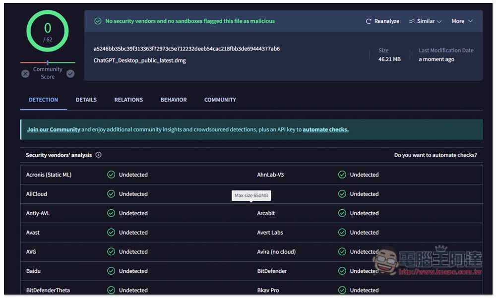Click the Bkav Pro undetected check icon
The width and height of the screenshot is (496, 298).
coord(342,290)
